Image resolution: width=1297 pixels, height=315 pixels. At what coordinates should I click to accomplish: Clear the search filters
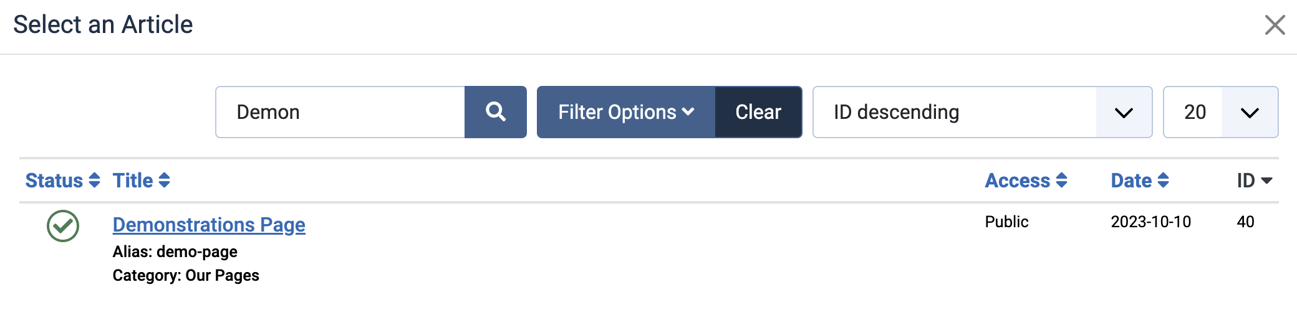(x=758, y=112)
